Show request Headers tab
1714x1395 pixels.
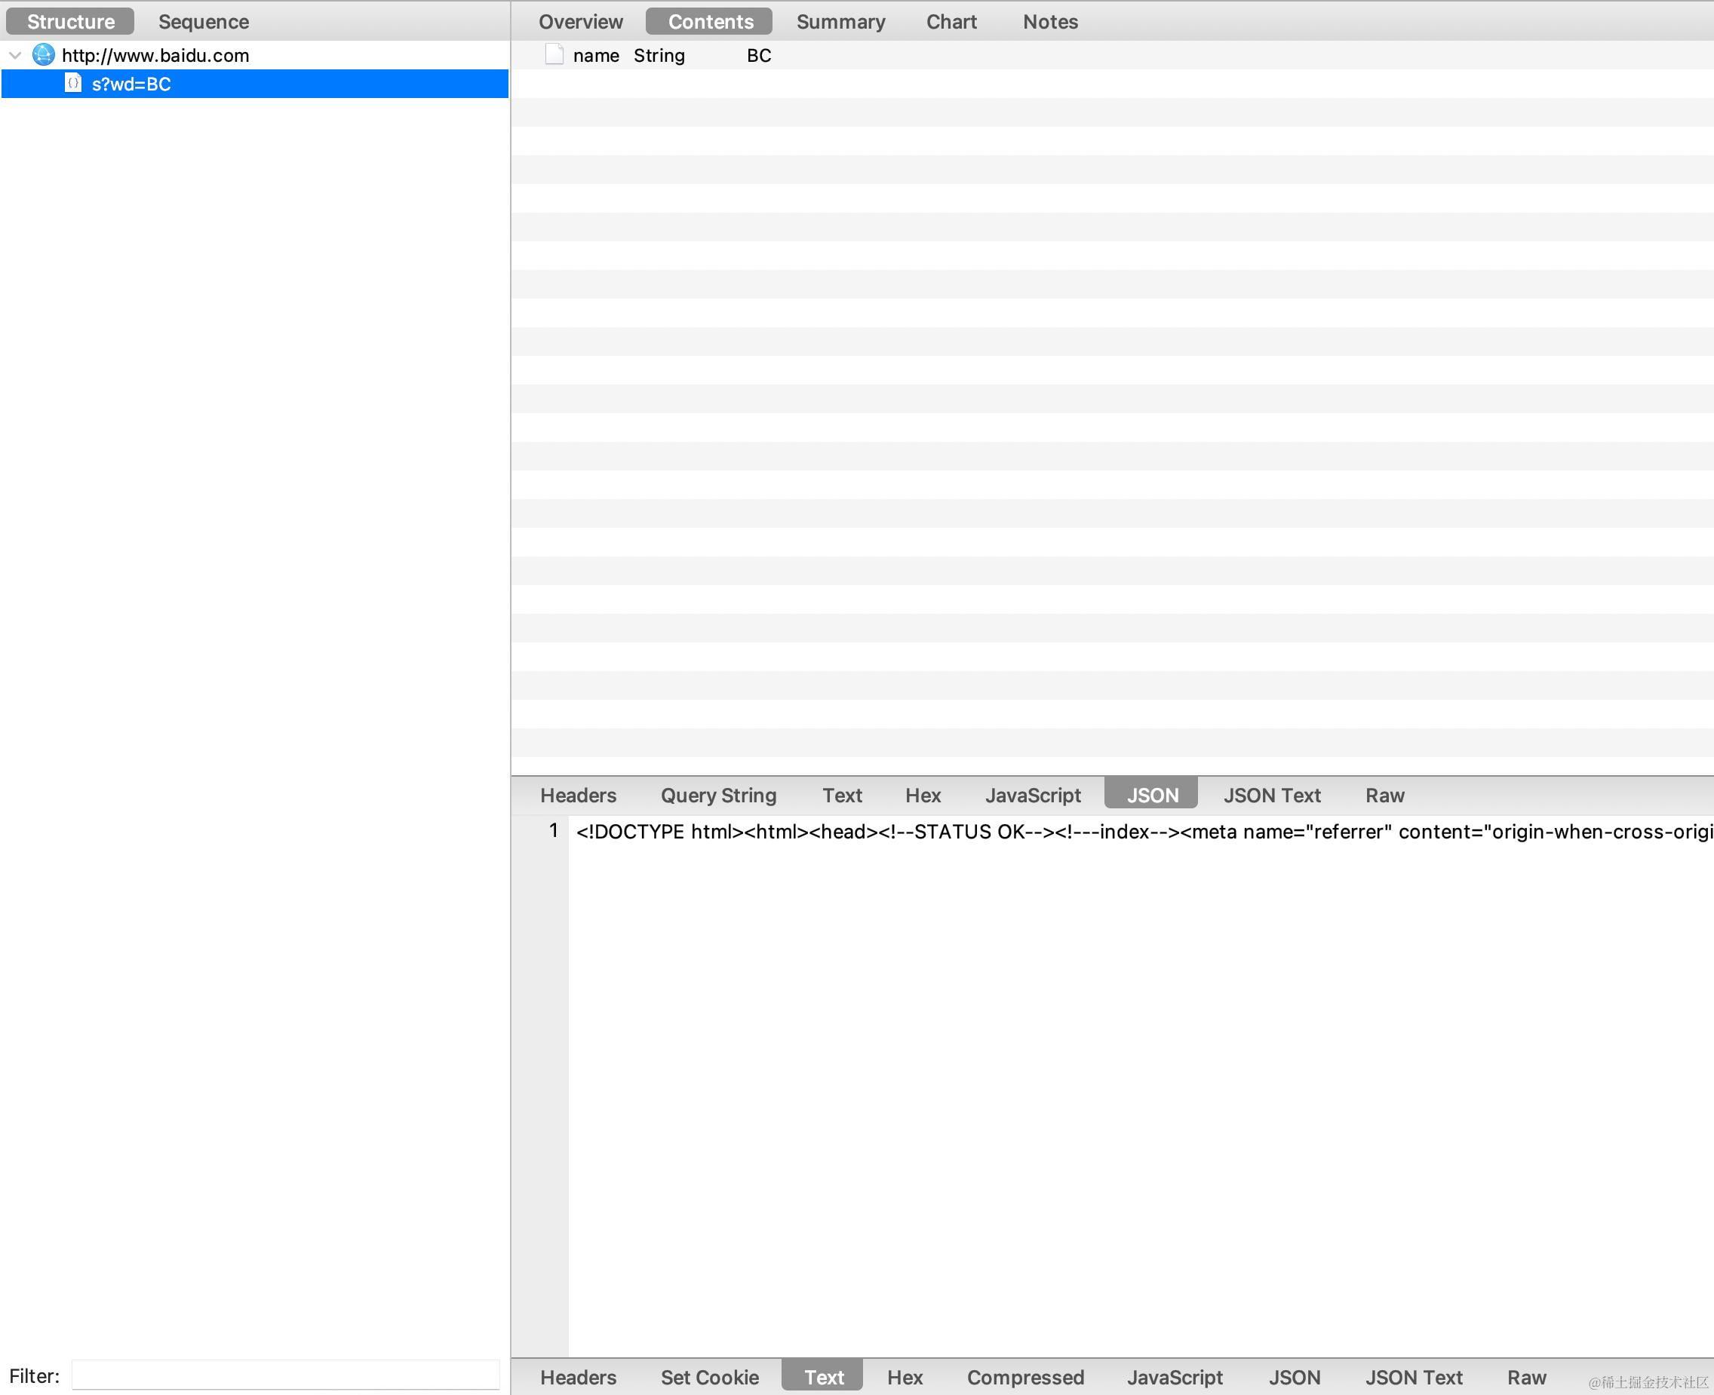[x=578, y=796]
